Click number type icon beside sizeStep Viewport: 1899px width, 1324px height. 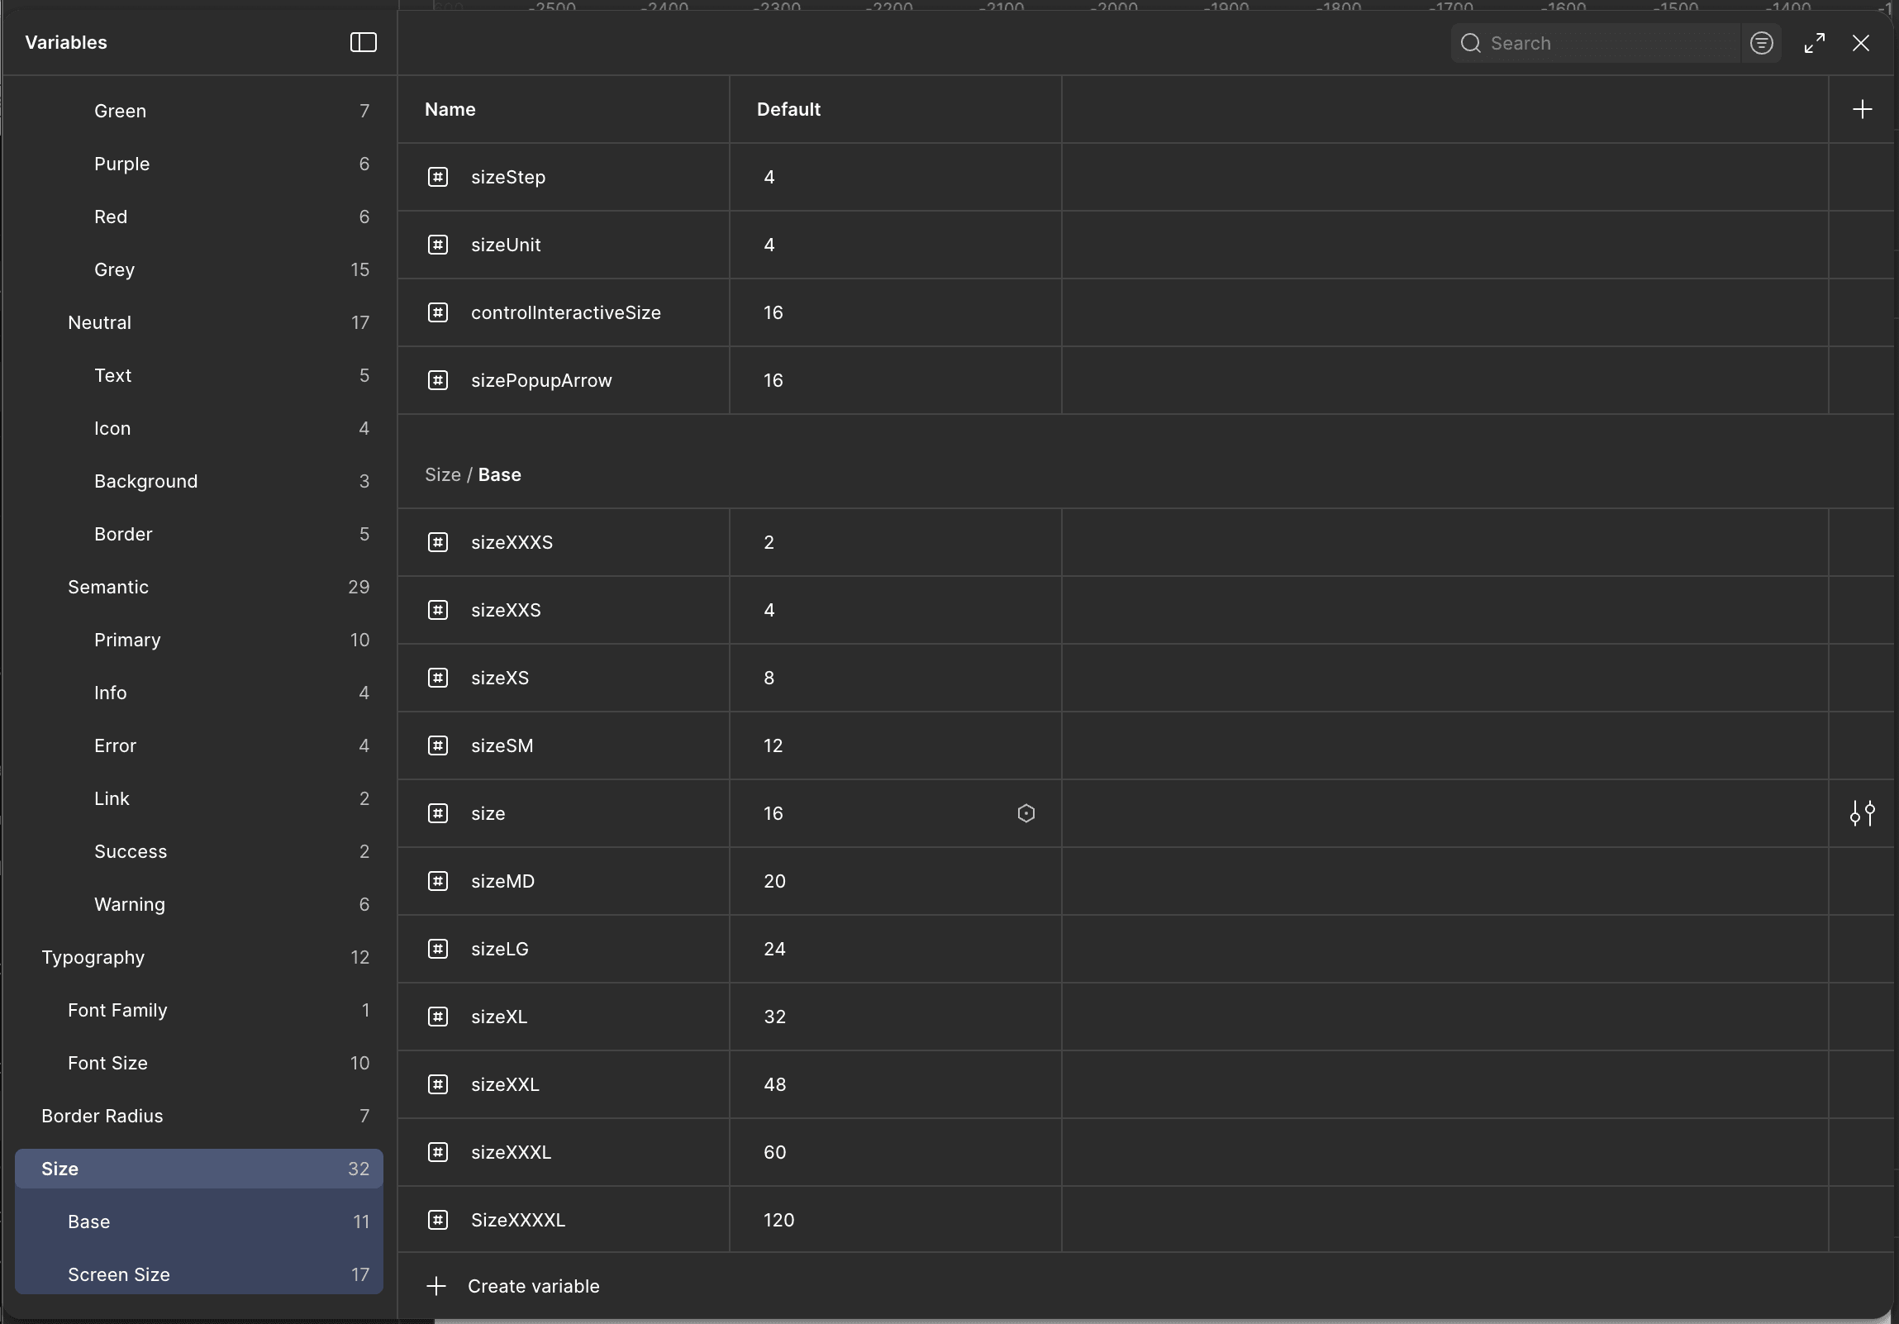coord(437,177)
